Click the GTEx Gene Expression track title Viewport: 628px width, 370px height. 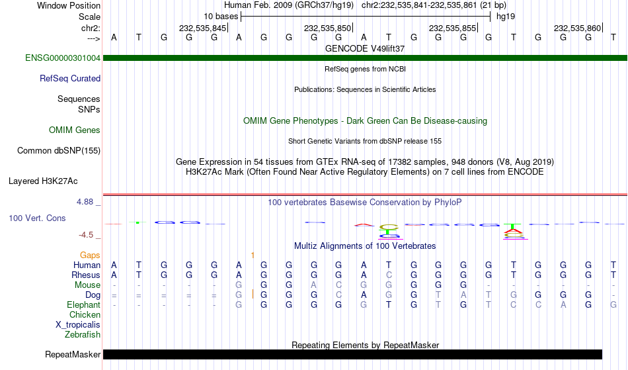(x=365, y=162)
